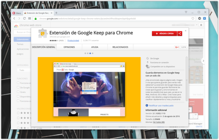Click the G+1 button
The height and width of the screenshot is (140, 219).
(x=177, y=47)
